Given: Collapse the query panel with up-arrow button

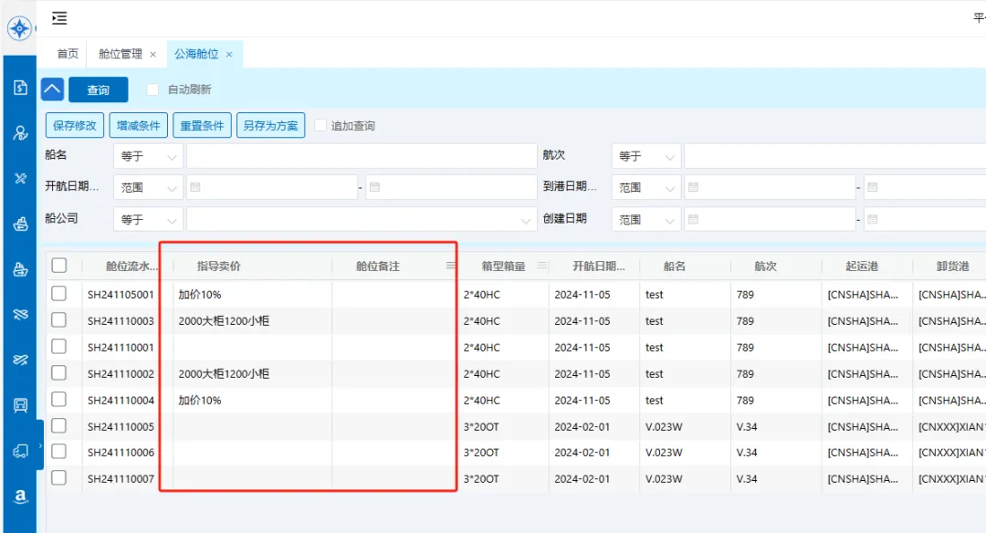Looking at the screenshot, I should coord(52,89).
